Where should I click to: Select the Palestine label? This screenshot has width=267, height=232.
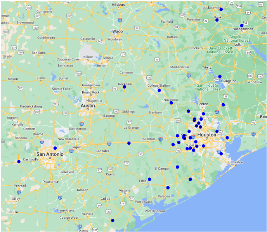coord(194,19)
